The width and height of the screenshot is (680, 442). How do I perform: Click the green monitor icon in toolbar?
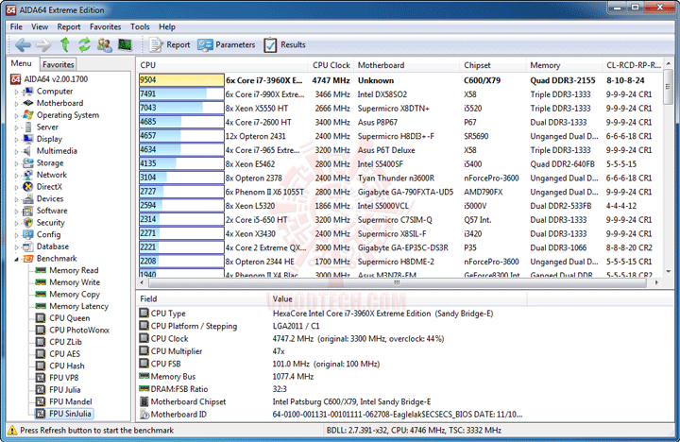(125, 44)
